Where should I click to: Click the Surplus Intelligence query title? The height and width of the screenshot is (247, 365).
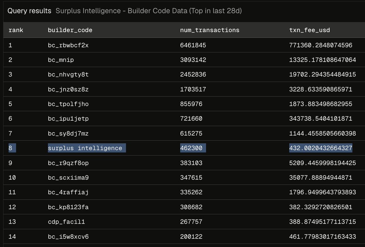tap(149, 11)
